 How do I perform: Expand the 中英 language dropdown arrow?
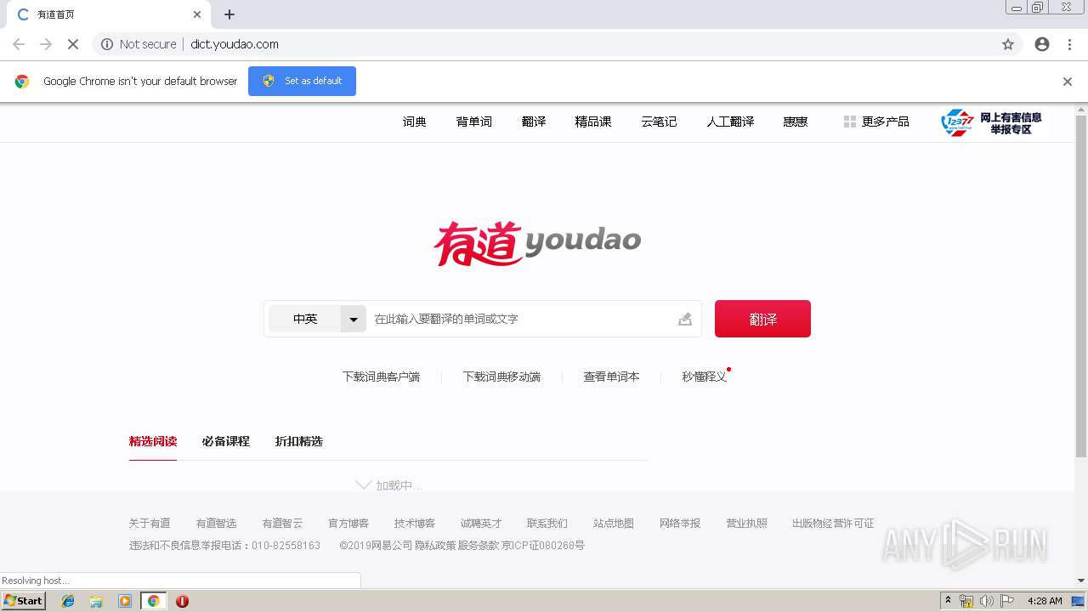pyautogui.click(x=354, y=319)
